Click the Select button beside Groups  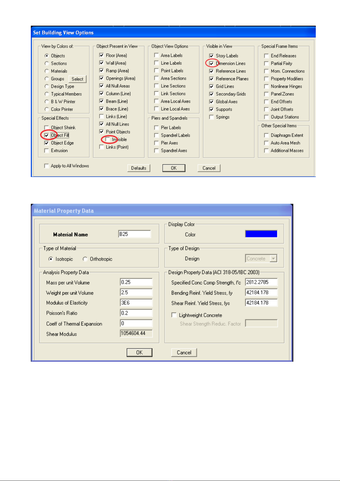77,79
